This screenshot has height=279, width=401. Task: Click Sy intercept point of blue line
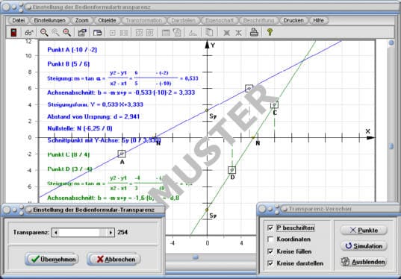[207, 110]
